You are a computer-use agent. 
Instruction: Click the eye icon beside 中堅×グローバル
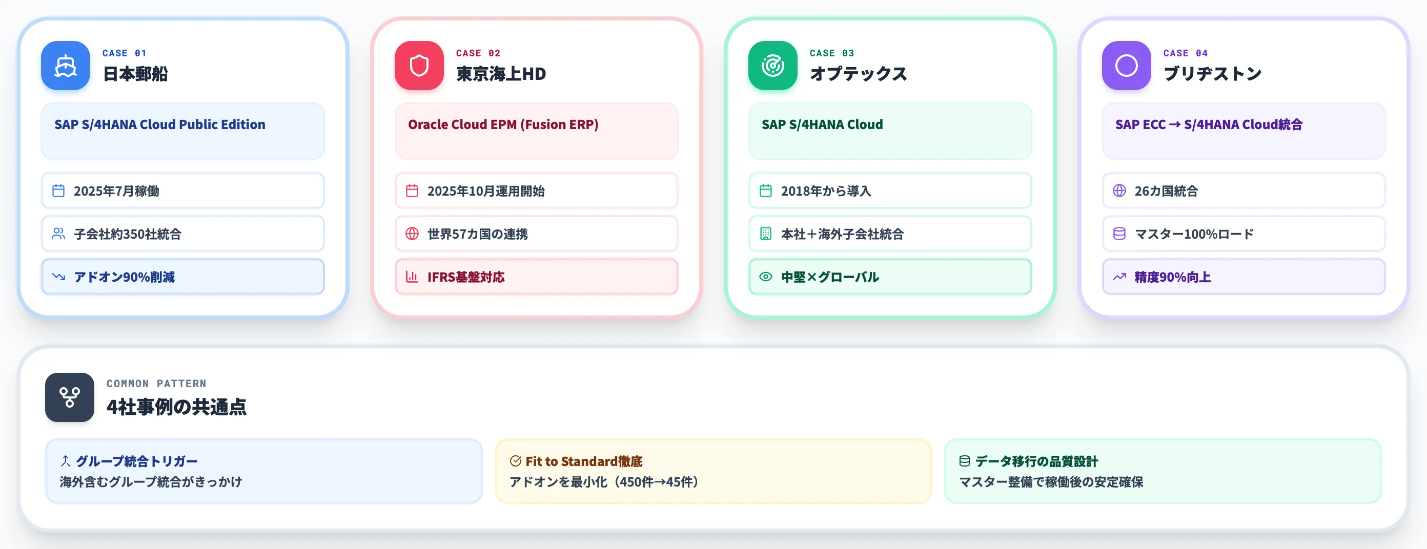click(x=766, y=277)
